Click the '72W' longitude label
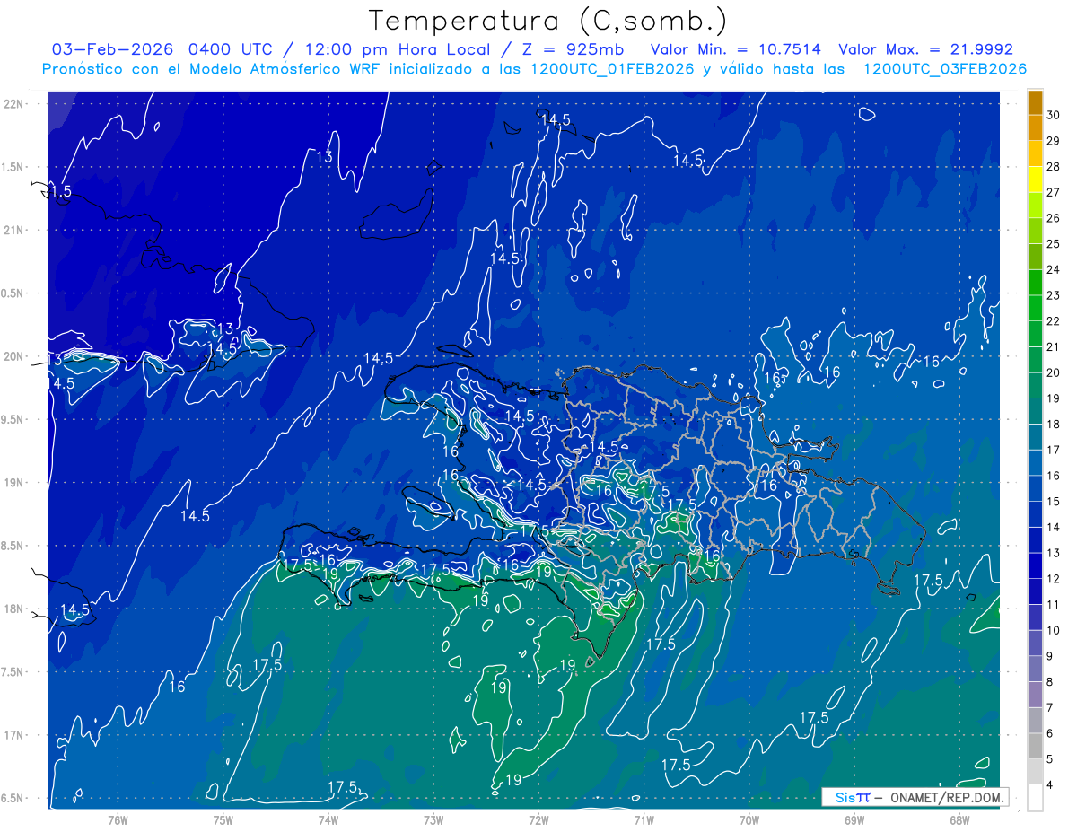This screenshot has height=832, width=1077. tap(538, 820)
